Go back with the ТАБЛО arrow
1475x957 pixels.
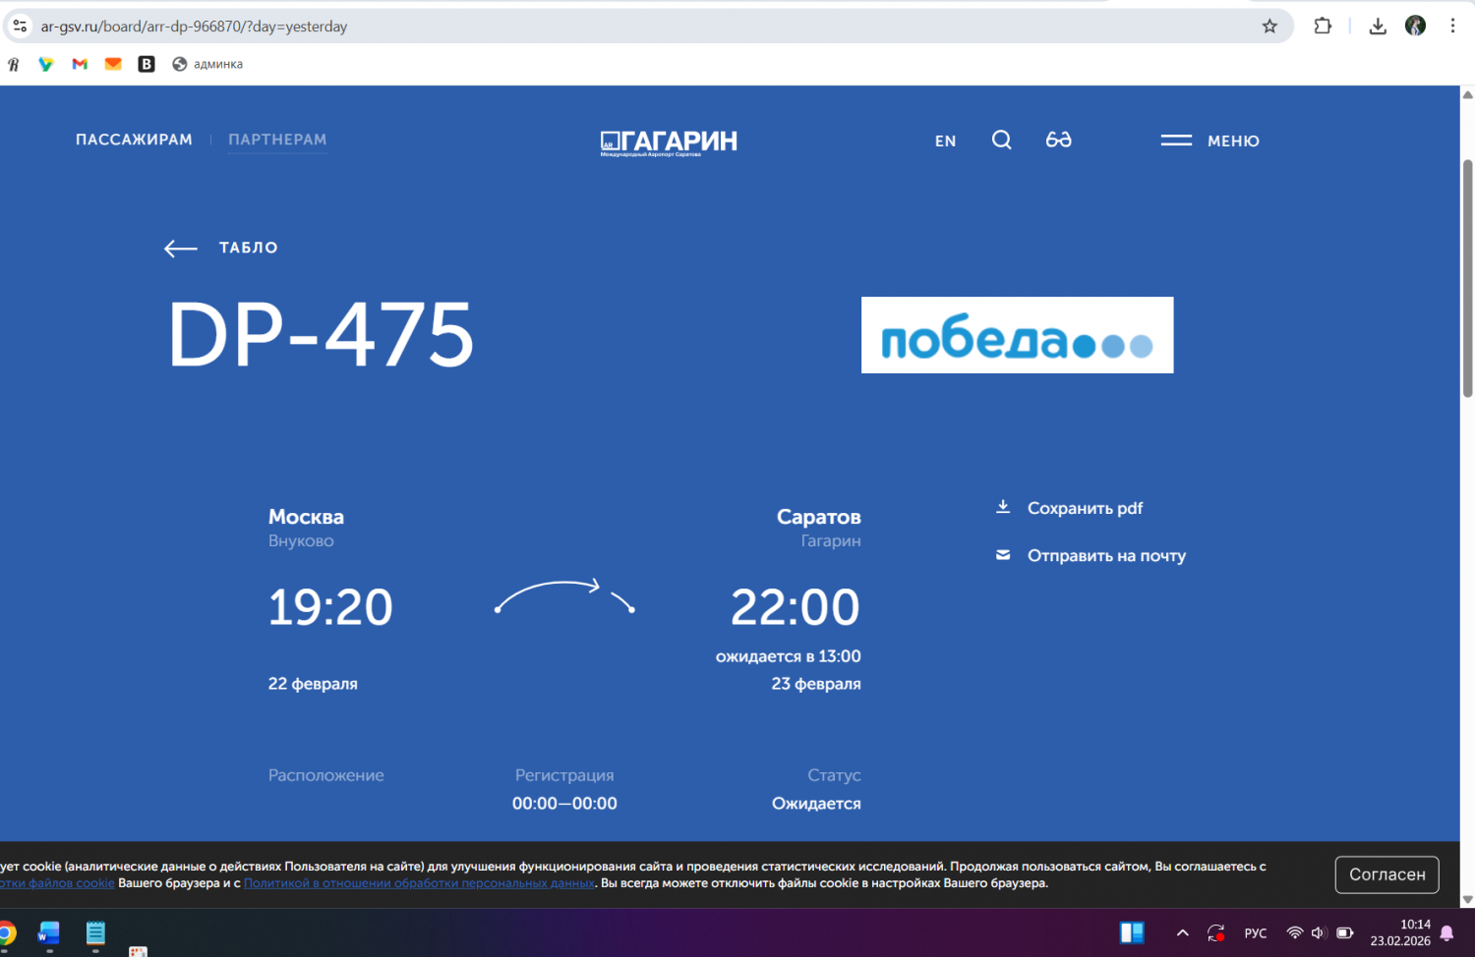point(181,249)
